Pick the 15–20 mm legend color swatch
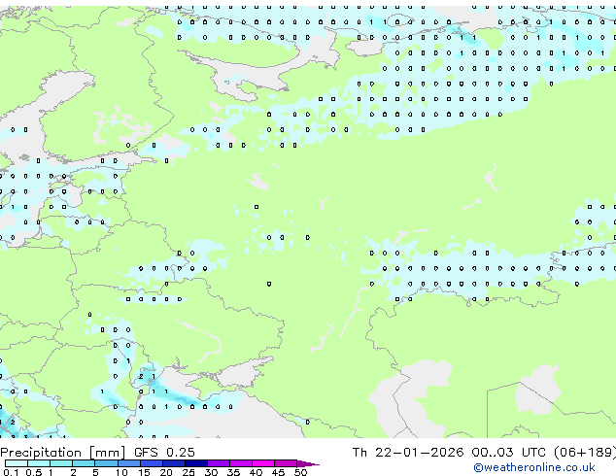Screen dimensions: 616x476 pyautogui.click(x=152, y=463)
